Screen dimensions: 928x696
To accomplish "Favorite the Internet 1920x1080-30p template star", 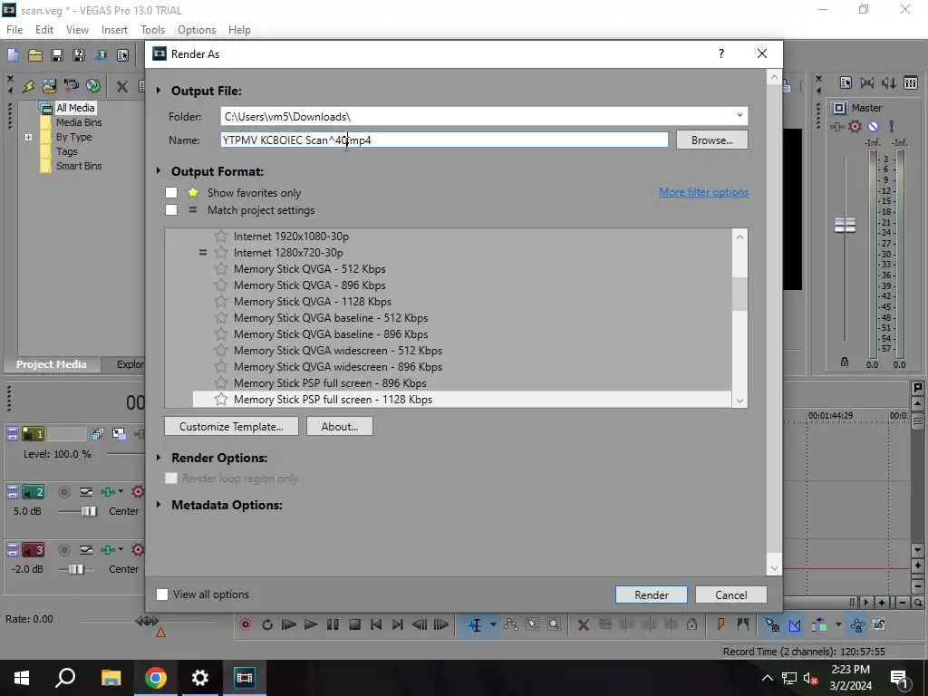I will click(221, 237).
